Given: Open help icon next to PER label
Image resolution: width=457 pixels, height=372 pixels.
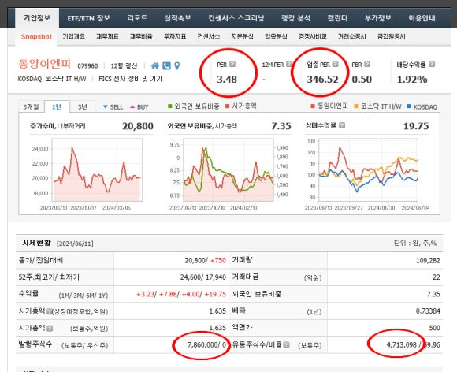Looking at the screenshot, I should (232, 64).
